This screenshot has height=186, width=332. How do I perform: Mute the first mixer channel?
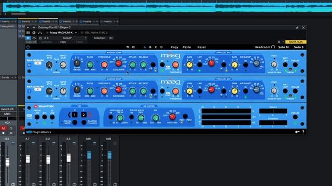point(4,128)
